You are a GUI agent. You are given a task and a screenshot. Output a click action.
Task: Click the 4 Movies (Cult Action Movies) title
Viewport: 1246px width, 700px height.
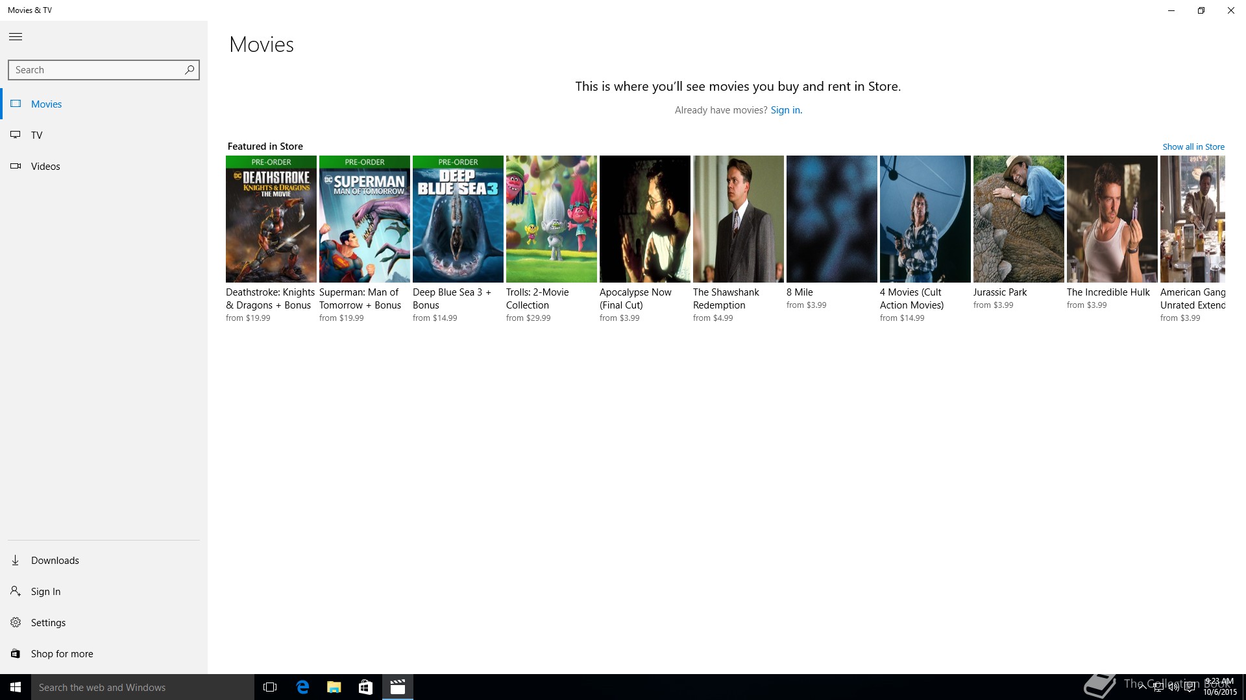pos(912,299)
